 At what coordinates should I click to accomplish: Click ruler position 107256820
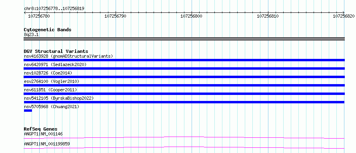(x=344, y=16)
